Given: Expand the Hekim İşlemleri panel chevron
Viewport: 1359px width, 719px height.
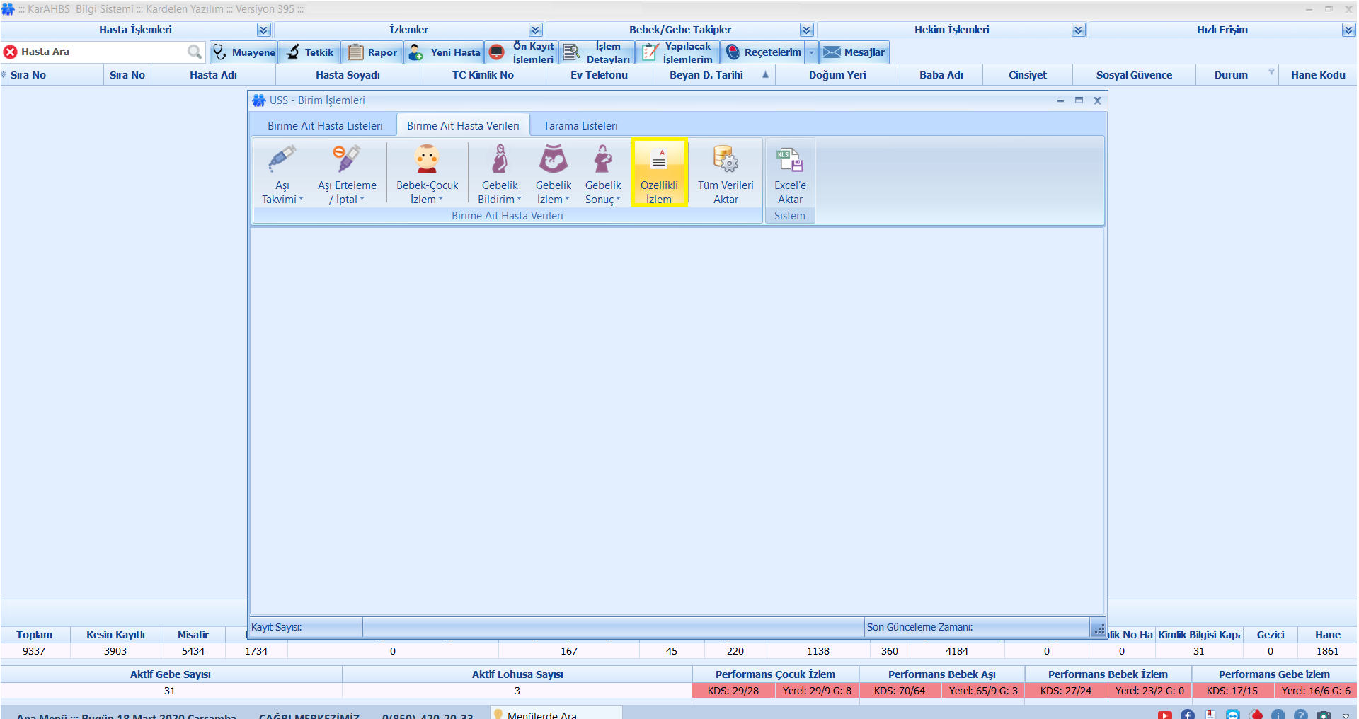Looking at the screenshot, I should point(1078,30).
